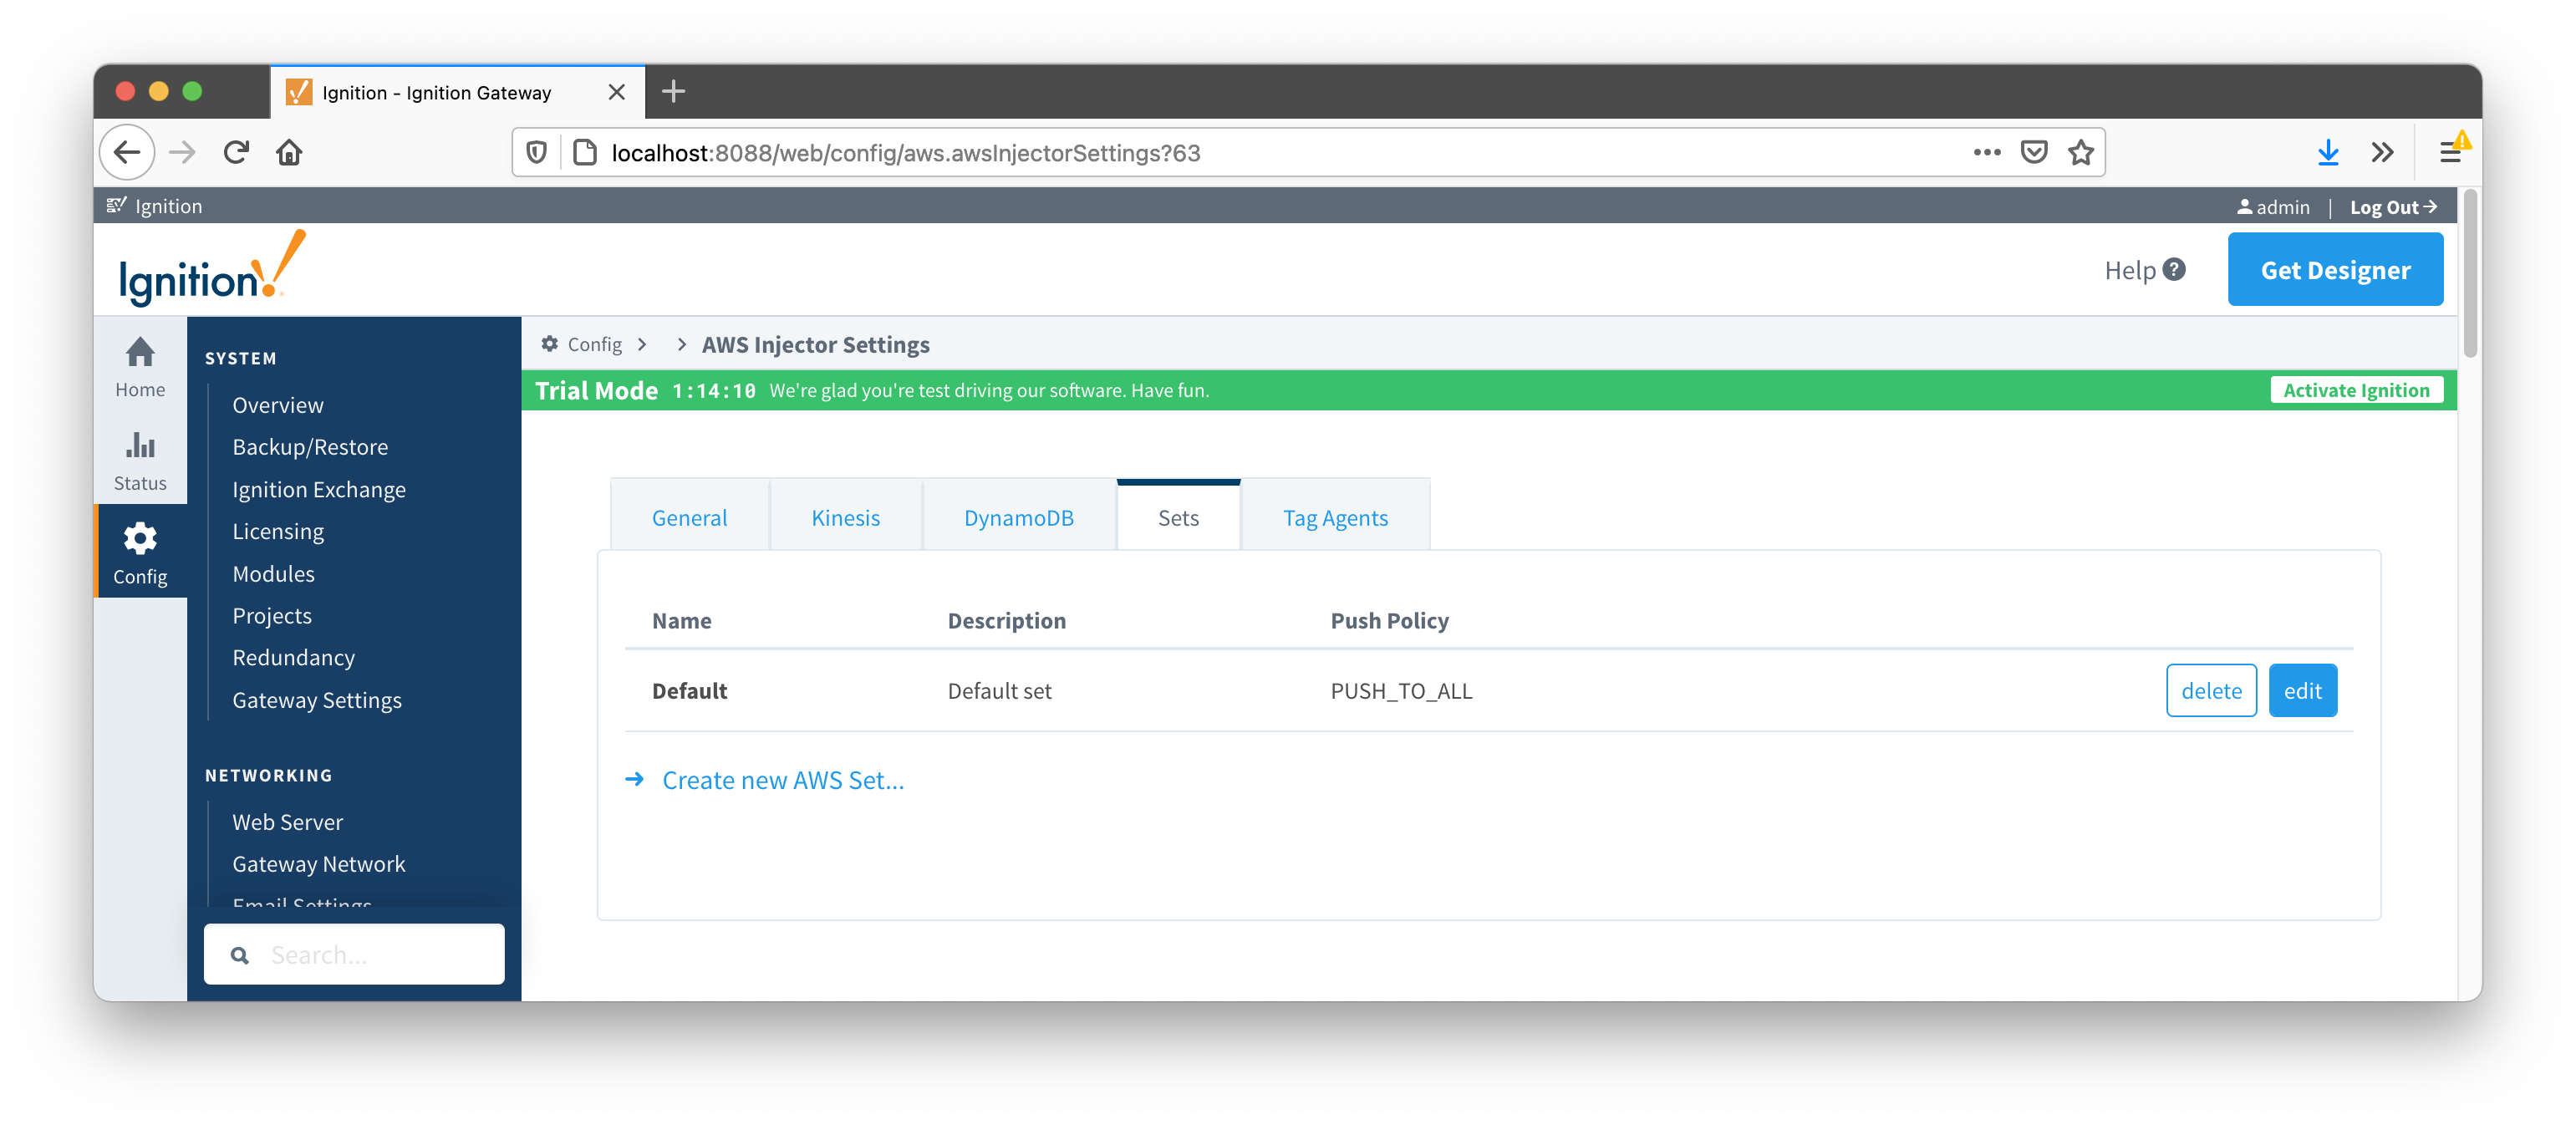This screenshot has height=1125, width=2576.
Task: Delete the Default set
Action: click(x=2210, y=690)
